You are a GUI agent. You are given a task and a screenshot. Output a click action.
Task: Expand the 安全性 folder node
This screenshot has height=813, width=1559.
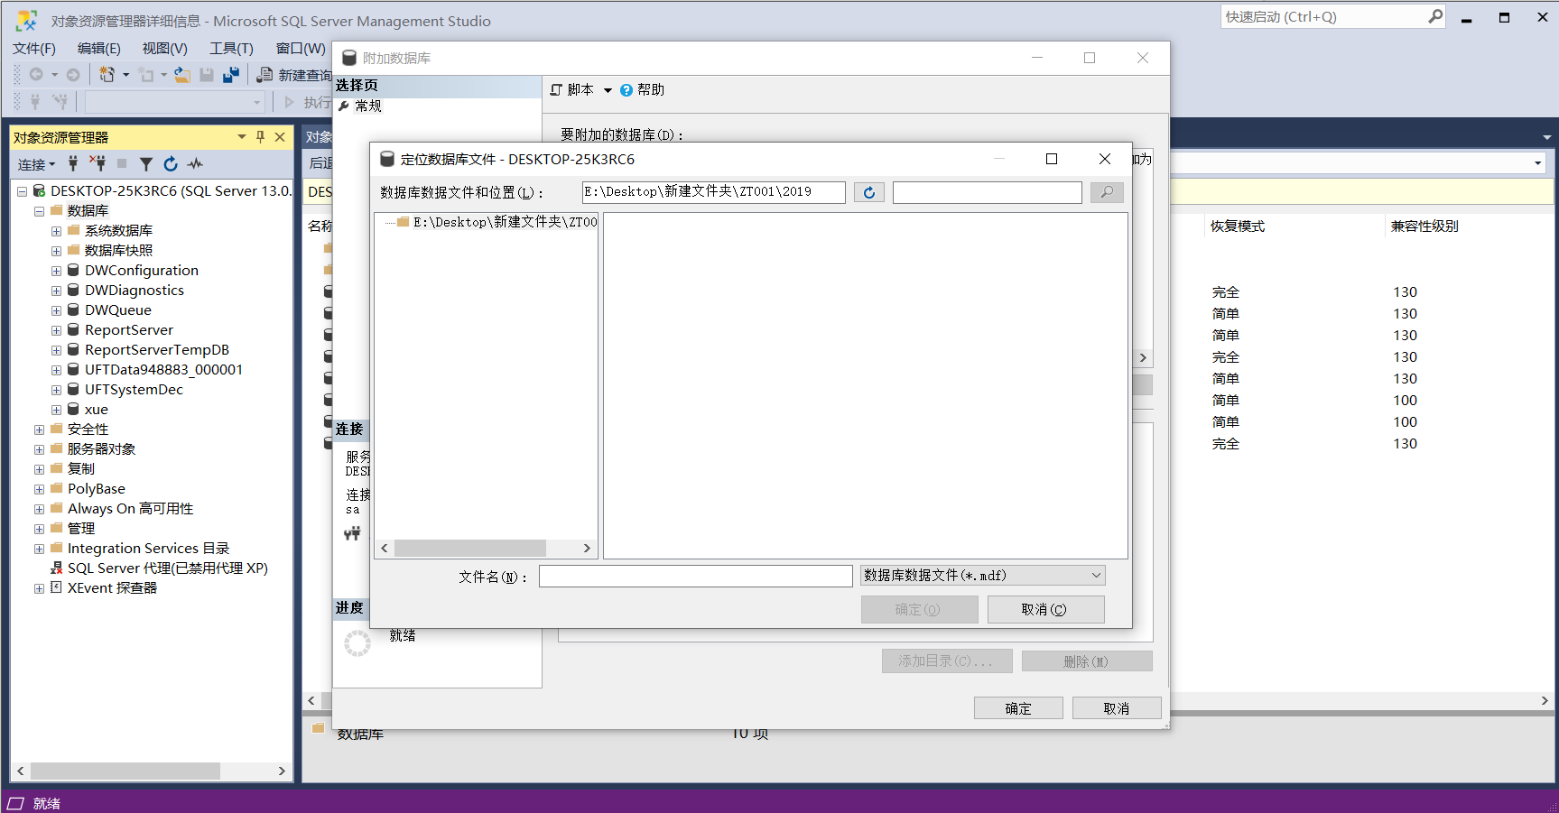point(39,430)
